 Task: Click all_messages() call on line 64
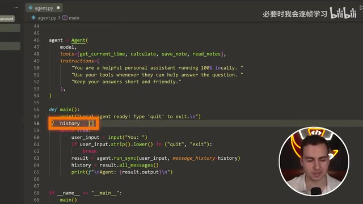(x=139, y=165)
